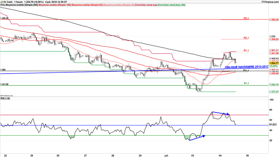Click date 29 on the time axis
The image size is (279, 157).
pos(140,155)
